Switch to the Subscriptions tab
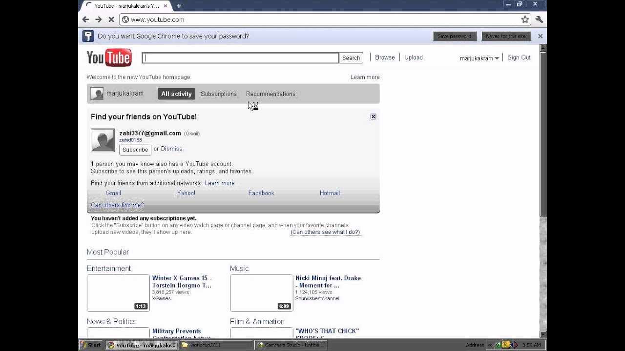The image size is (625, 351). pos(219,94)
